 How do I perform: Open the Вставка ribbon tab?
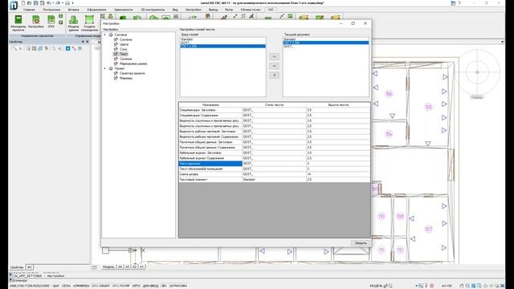click(x=73, y=10)
